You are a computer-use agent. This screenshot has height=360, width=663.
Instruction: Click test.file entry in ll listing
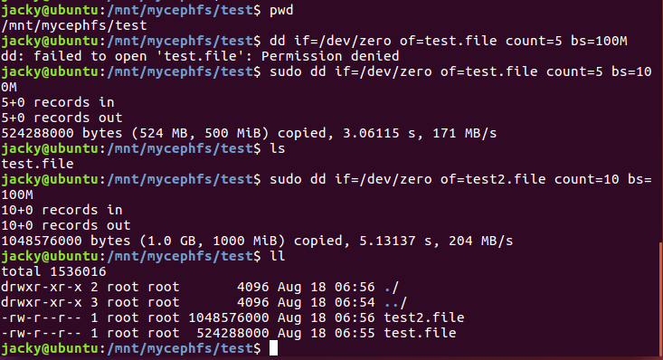click(420, 333)
